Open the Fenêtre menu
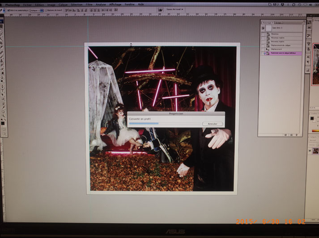Screen dimensions: 319x238 pos(130,4)
